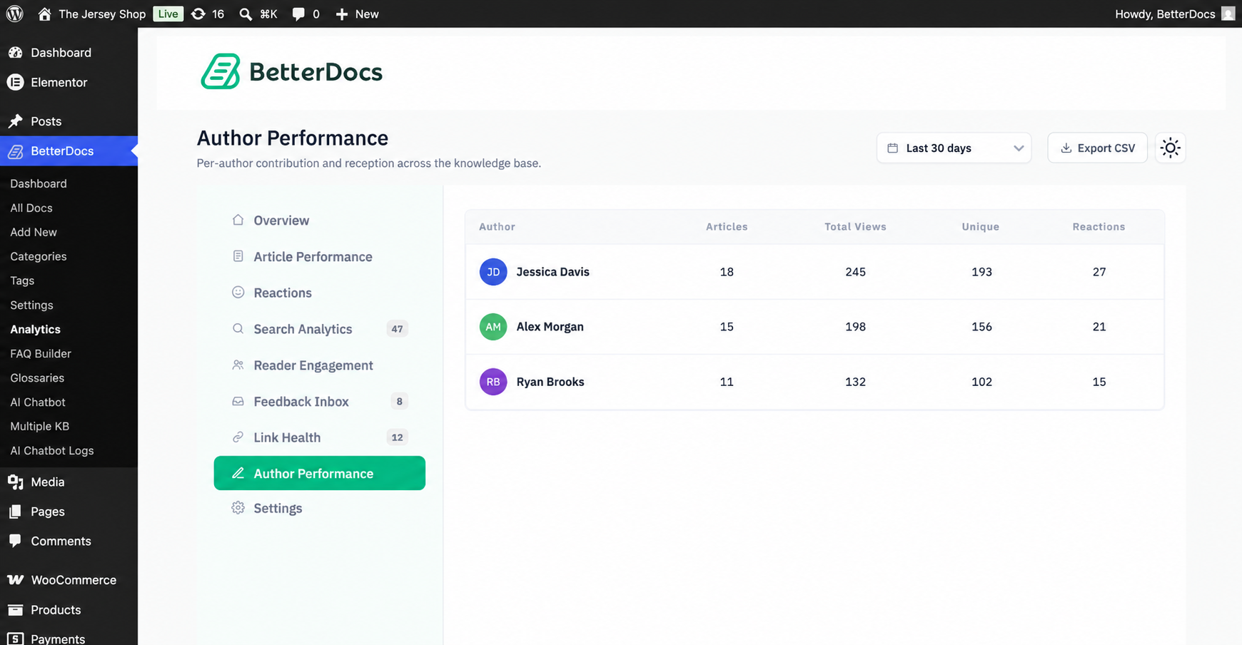Click the BetterDocs icon in the WordPress sidebar
This screenshot has width=1242, height=645.
(x=15, y=151)
